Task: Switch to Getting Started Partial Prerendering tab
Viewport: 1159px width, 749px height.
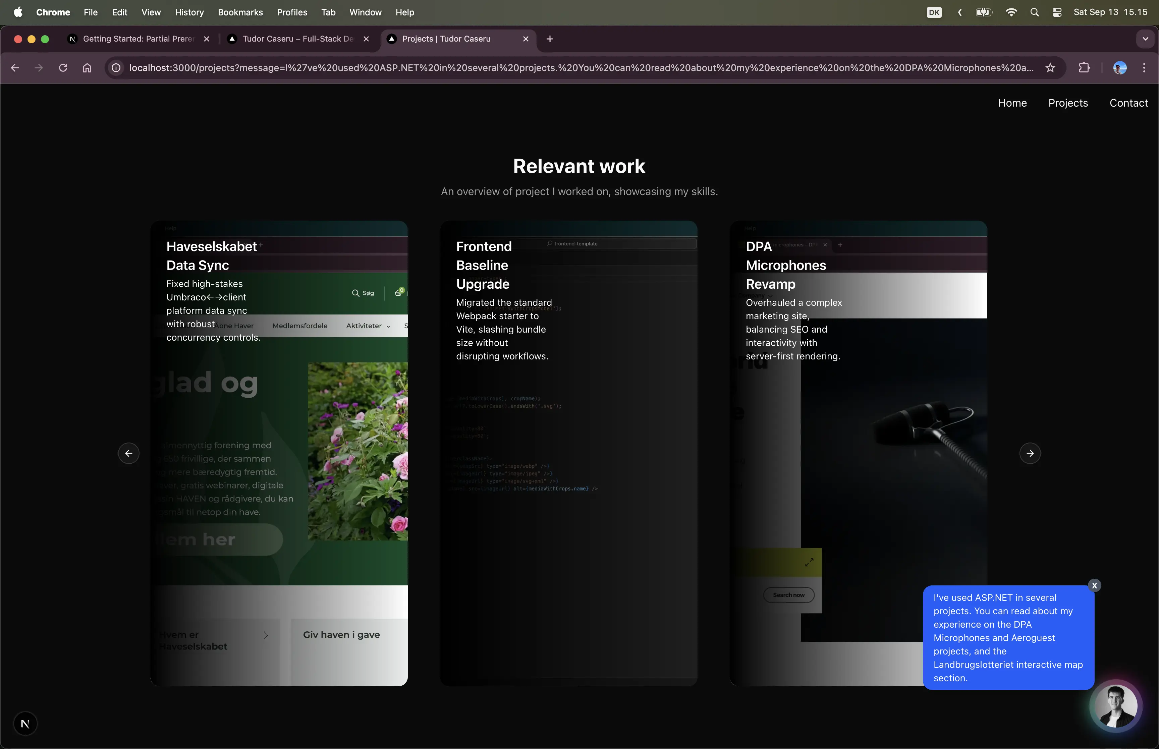Action: (x=139, y=39)
